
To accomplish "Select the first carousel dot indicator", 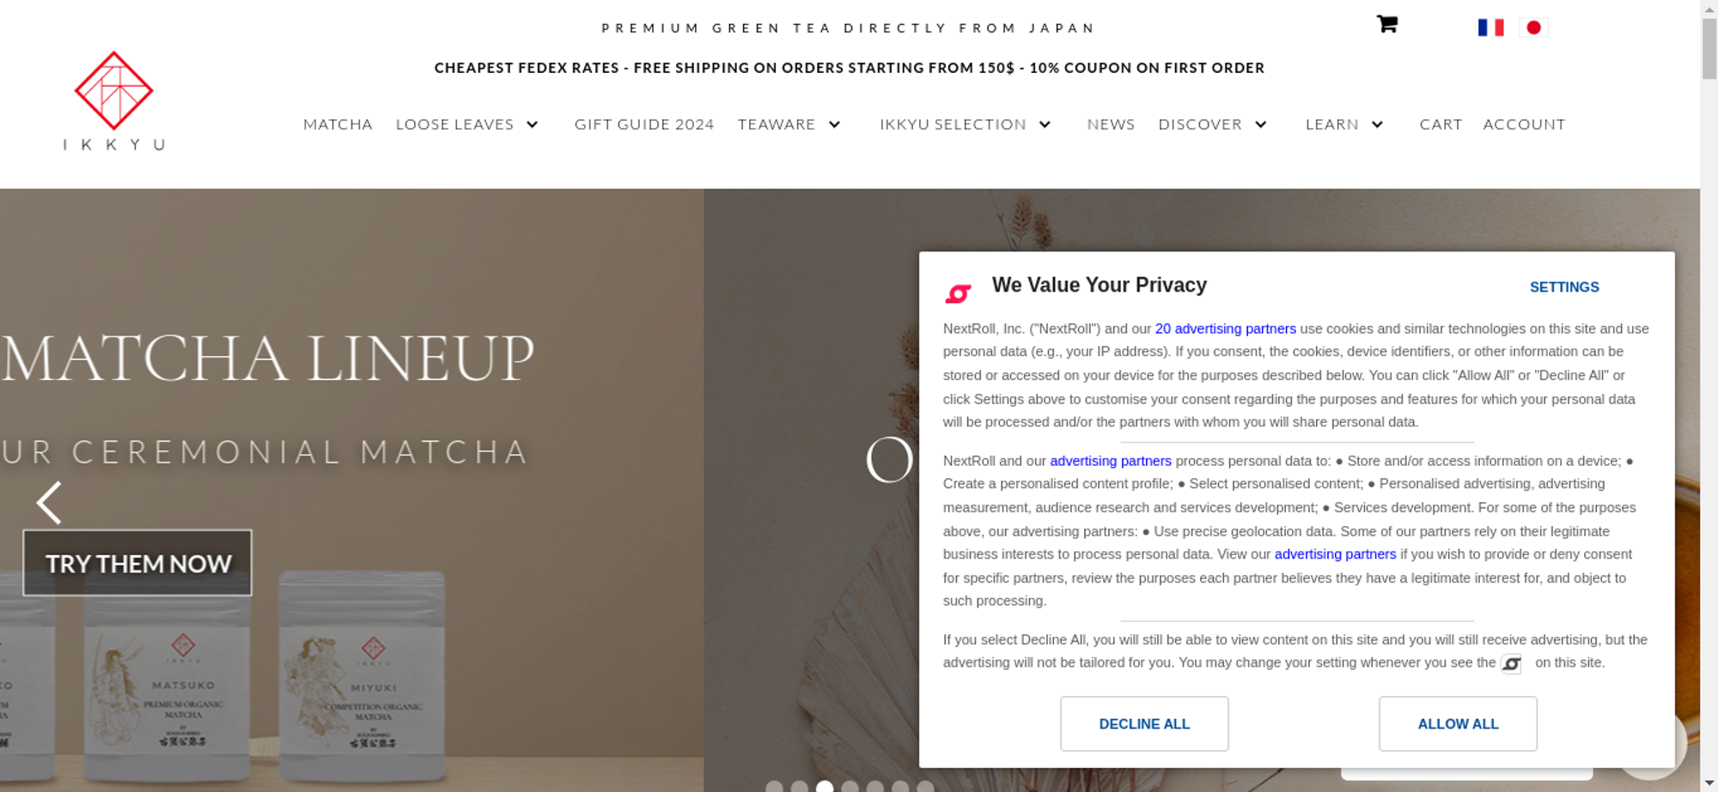I will 774,786.
